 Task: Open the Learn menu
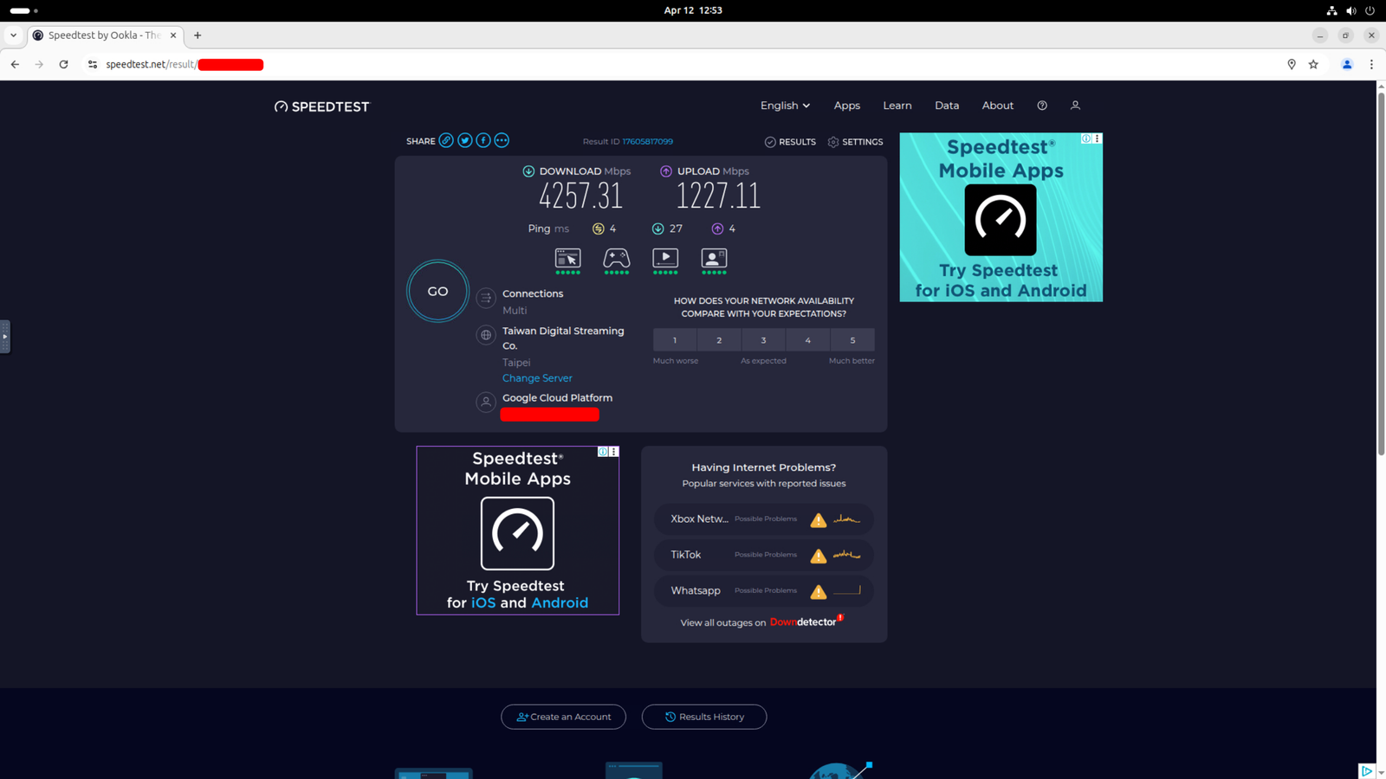[897, 106]
